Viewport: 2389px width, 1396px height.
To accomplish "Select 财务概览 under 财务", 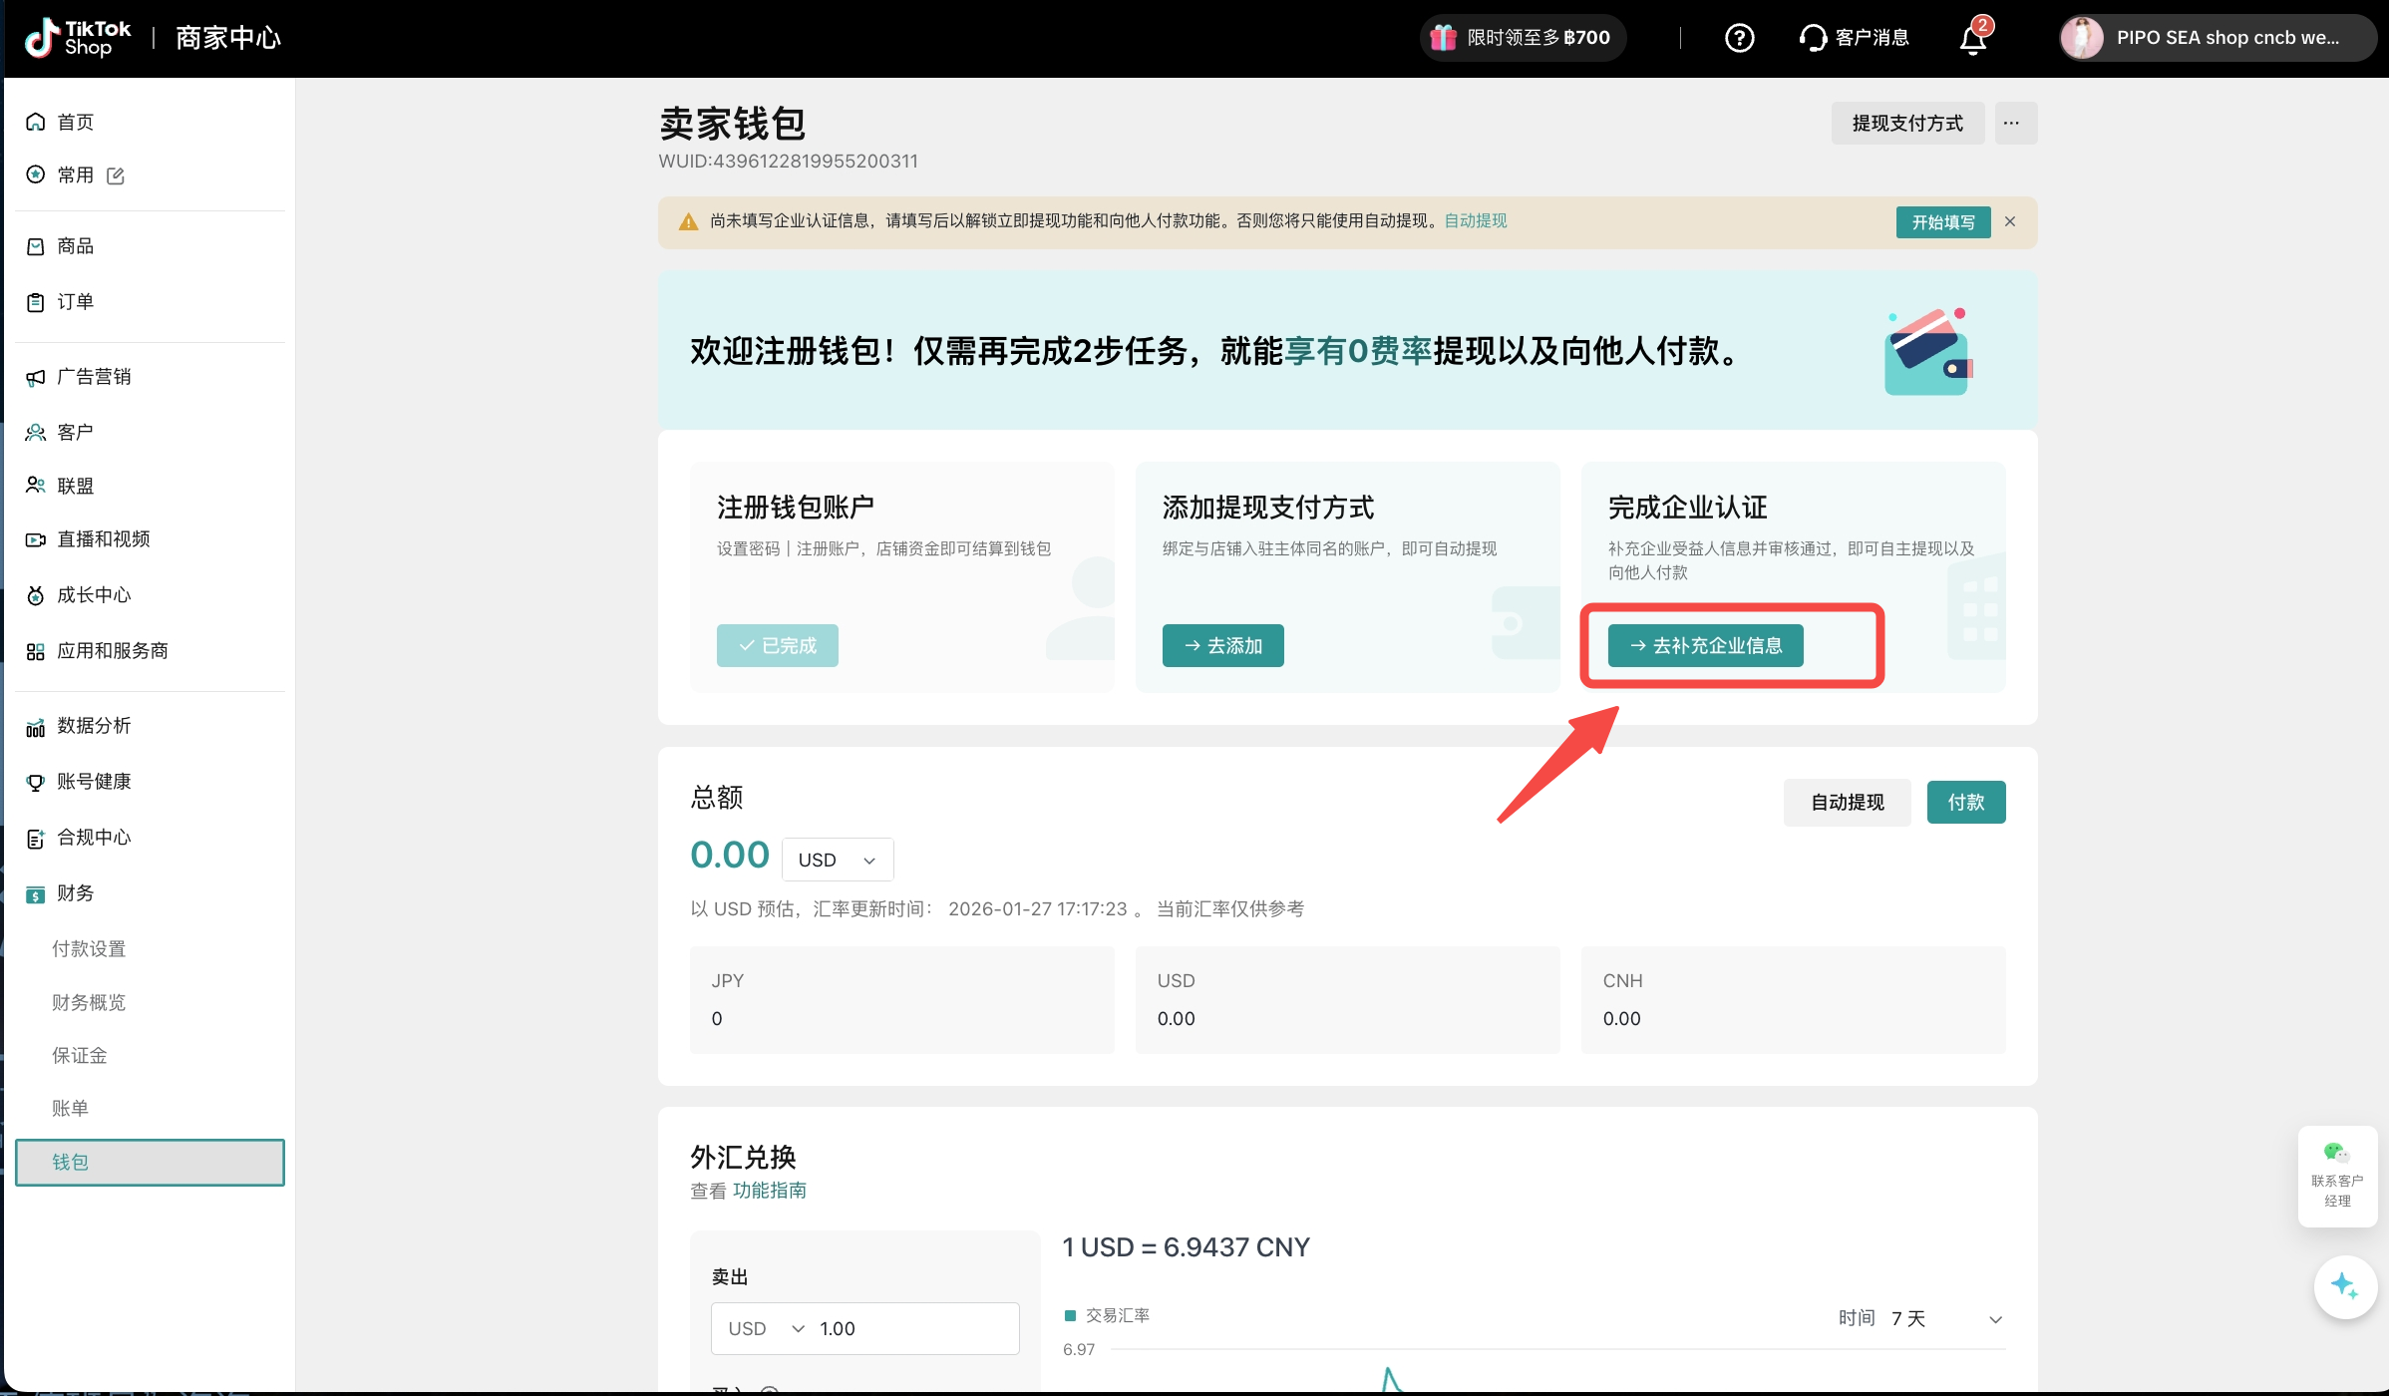I will (x=89, y=1002).
